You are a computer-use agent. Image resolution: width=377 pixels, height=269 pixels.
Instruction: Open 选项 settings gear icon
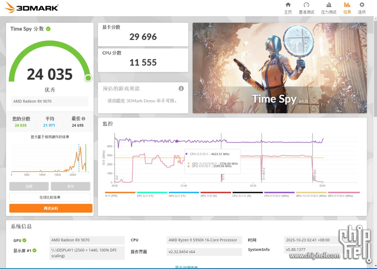pyautogui.click(x=362, y=5)
